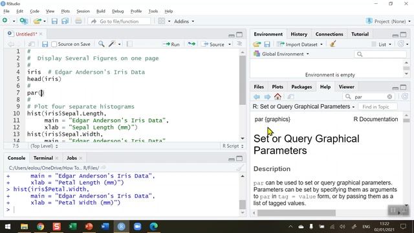Clear the par help search text
Viewport: 414px width, 233px height.
[x=389, y=96]
